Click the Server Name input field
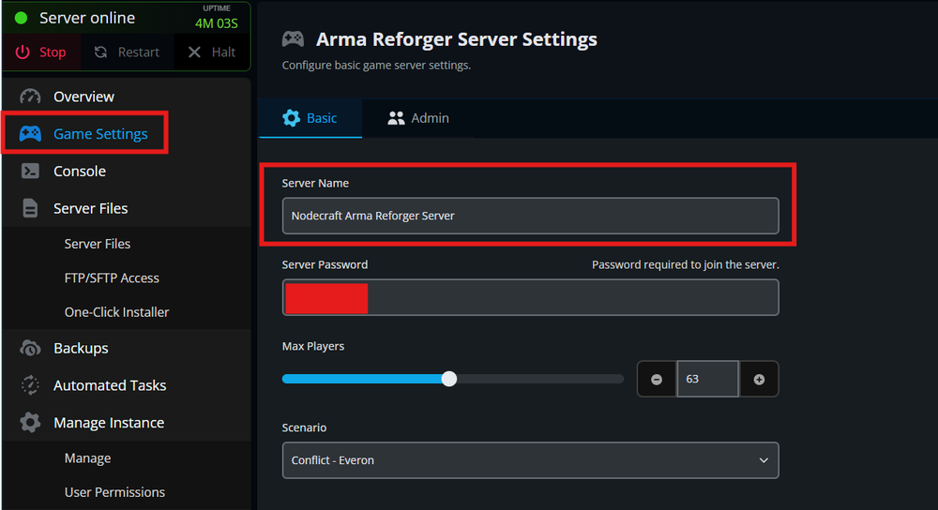938x510 pixels. 531,216
